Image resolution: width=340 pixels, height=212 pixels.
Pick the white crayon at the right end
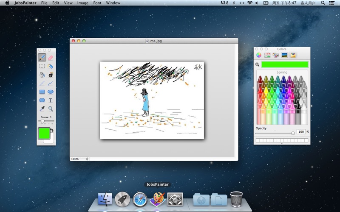pos(304,113)
